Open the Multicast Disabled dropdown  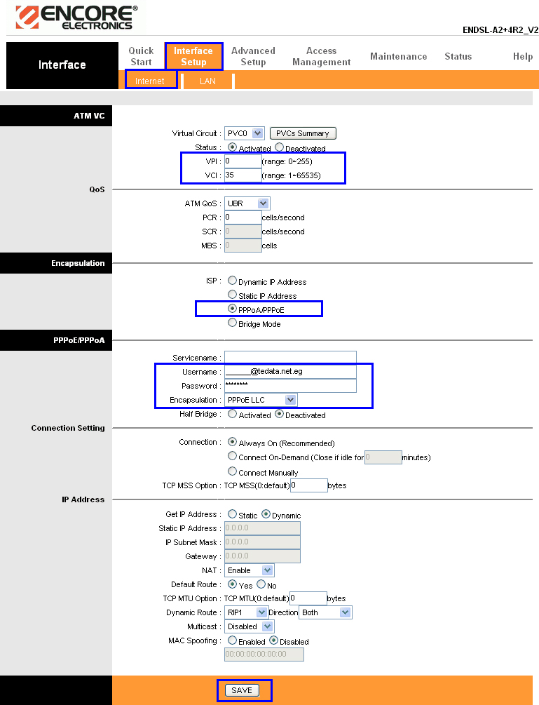point(250,626)
